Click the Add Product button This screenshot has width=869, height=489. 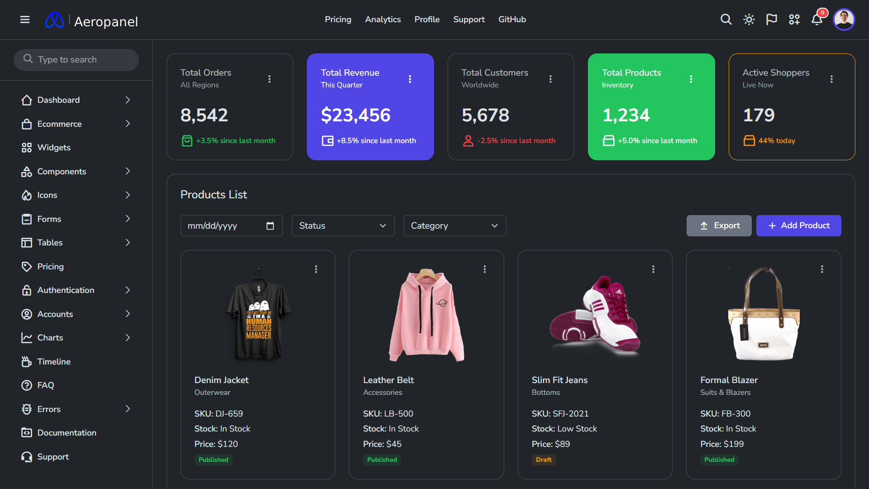pyautogui.click(x=798, y=225)
